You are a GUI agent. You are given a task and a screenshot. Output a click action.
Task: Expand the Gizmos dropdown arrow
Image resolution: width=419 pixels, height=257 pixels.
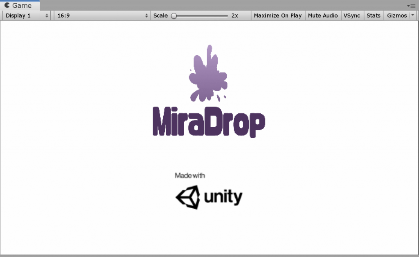click(x=413, y=16)
